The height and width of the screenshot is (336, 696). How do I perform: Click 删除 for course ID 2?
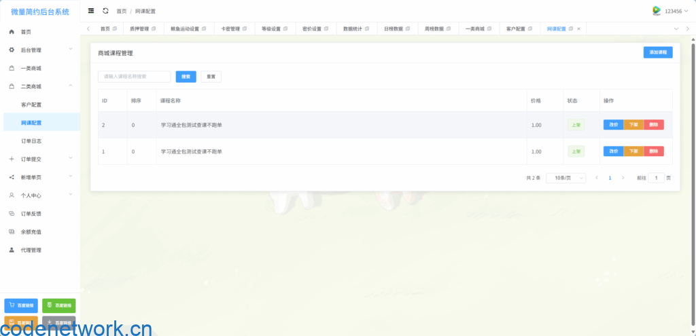tap(654, 125)
